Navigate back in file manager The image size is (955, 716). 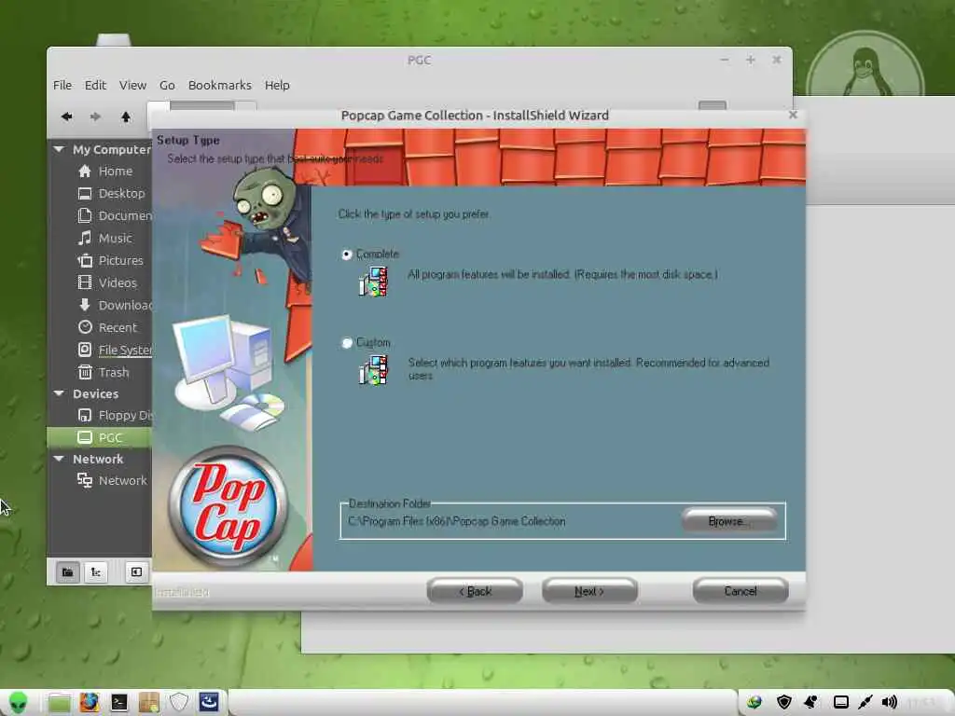66,117
